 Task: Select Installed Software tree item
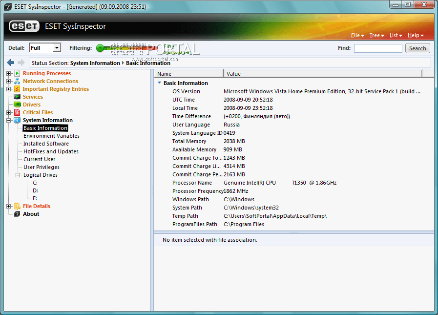(x=46, y=144)
